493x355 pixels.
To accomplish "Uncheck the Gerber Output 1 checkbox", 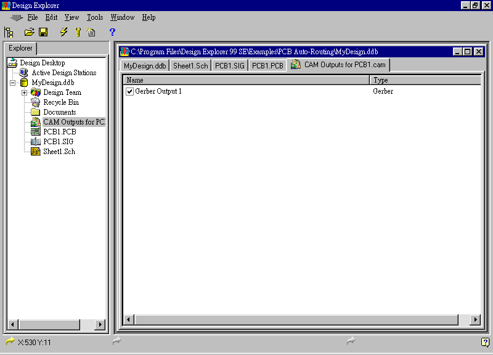I will click(129, 91).
